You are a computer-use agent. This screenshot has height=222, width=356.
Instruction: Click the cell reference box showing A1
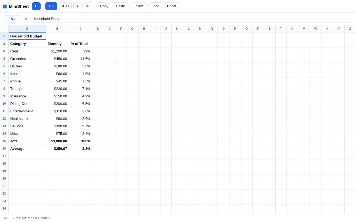[x=13, y=19]
